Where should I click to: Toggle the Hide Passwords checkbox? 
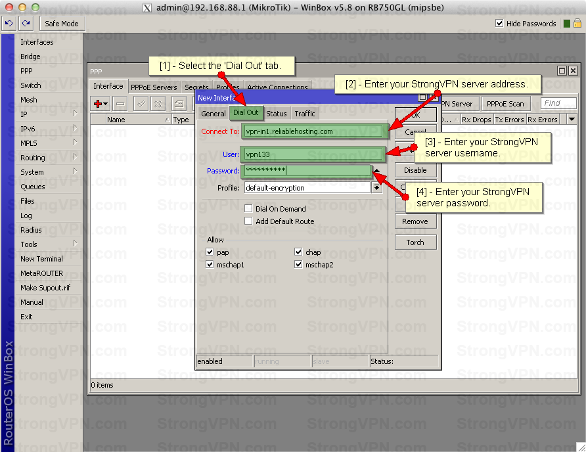coord(499,24)
